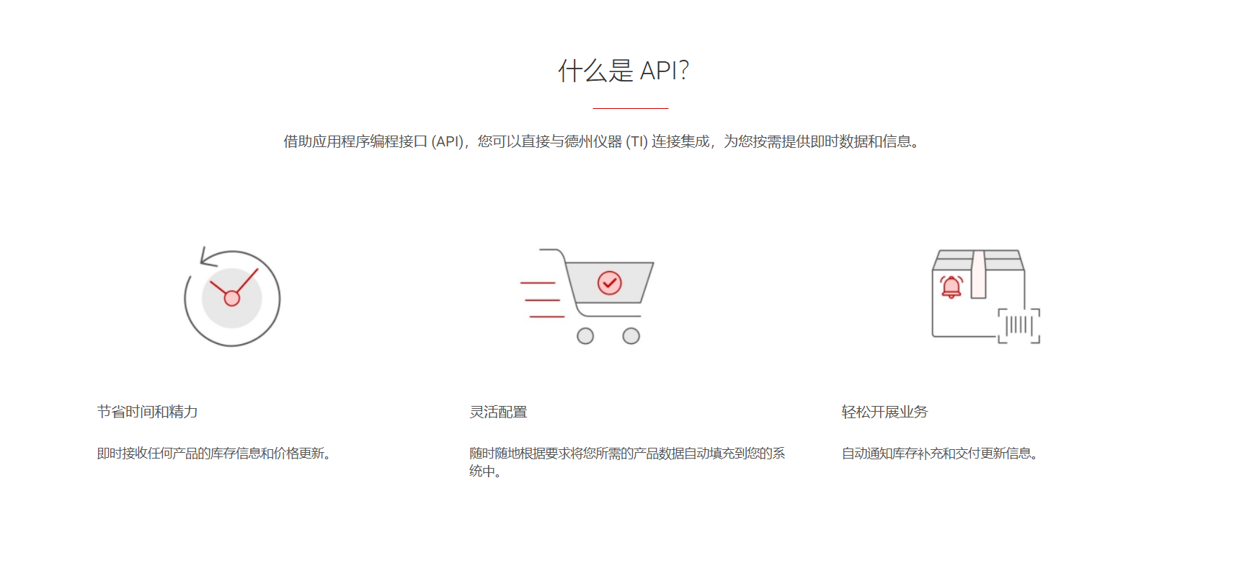This screenshot has height=566, width=1234.
Task: Click the red checkmark circle inside the cart
Action: [610, 283]
